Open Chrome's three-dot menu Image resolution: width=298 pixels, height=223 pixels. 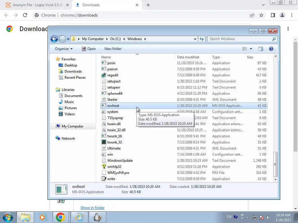click(x=292, y=15)
